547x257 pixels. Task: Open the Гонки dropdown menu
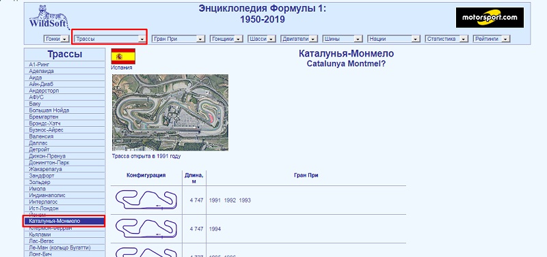(57, 39)
